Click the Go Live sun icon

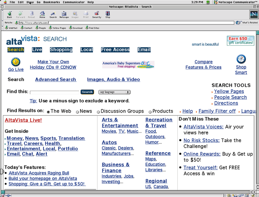[16, 62]
